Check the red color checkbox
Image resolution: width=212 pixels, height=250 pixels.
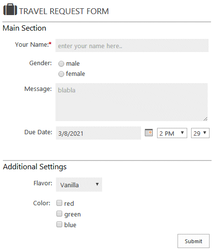pos(59,203)
